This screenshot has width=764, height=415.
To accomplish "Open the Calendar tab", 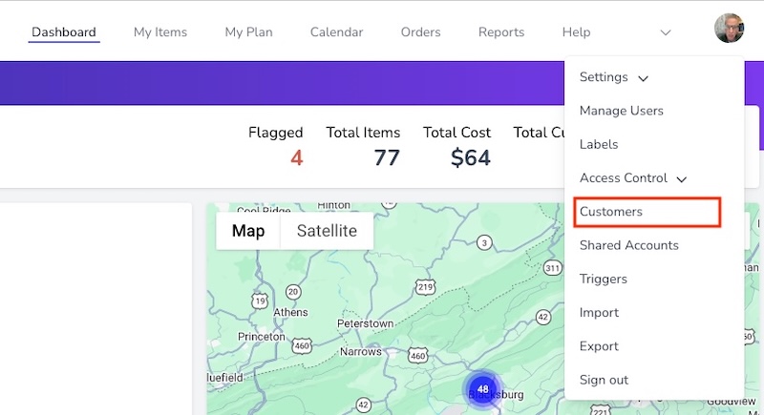I will pyautogui.click(x=336, y=32).
